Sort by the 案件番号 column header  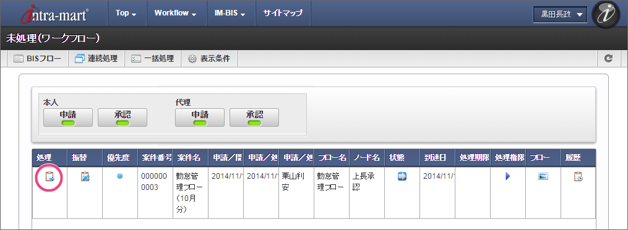tap(155, 158)
